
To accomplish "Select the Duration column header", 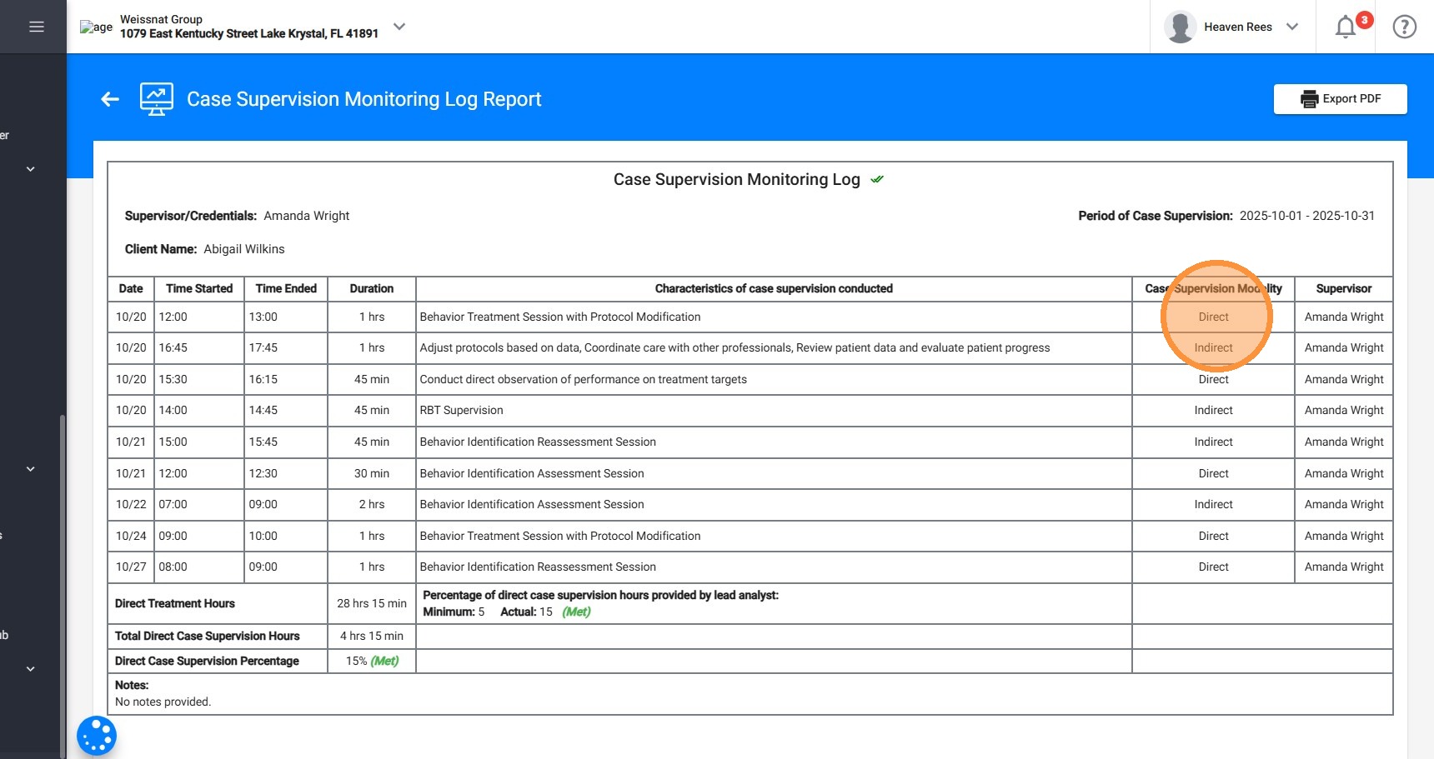I will click(x=372, y=288).
